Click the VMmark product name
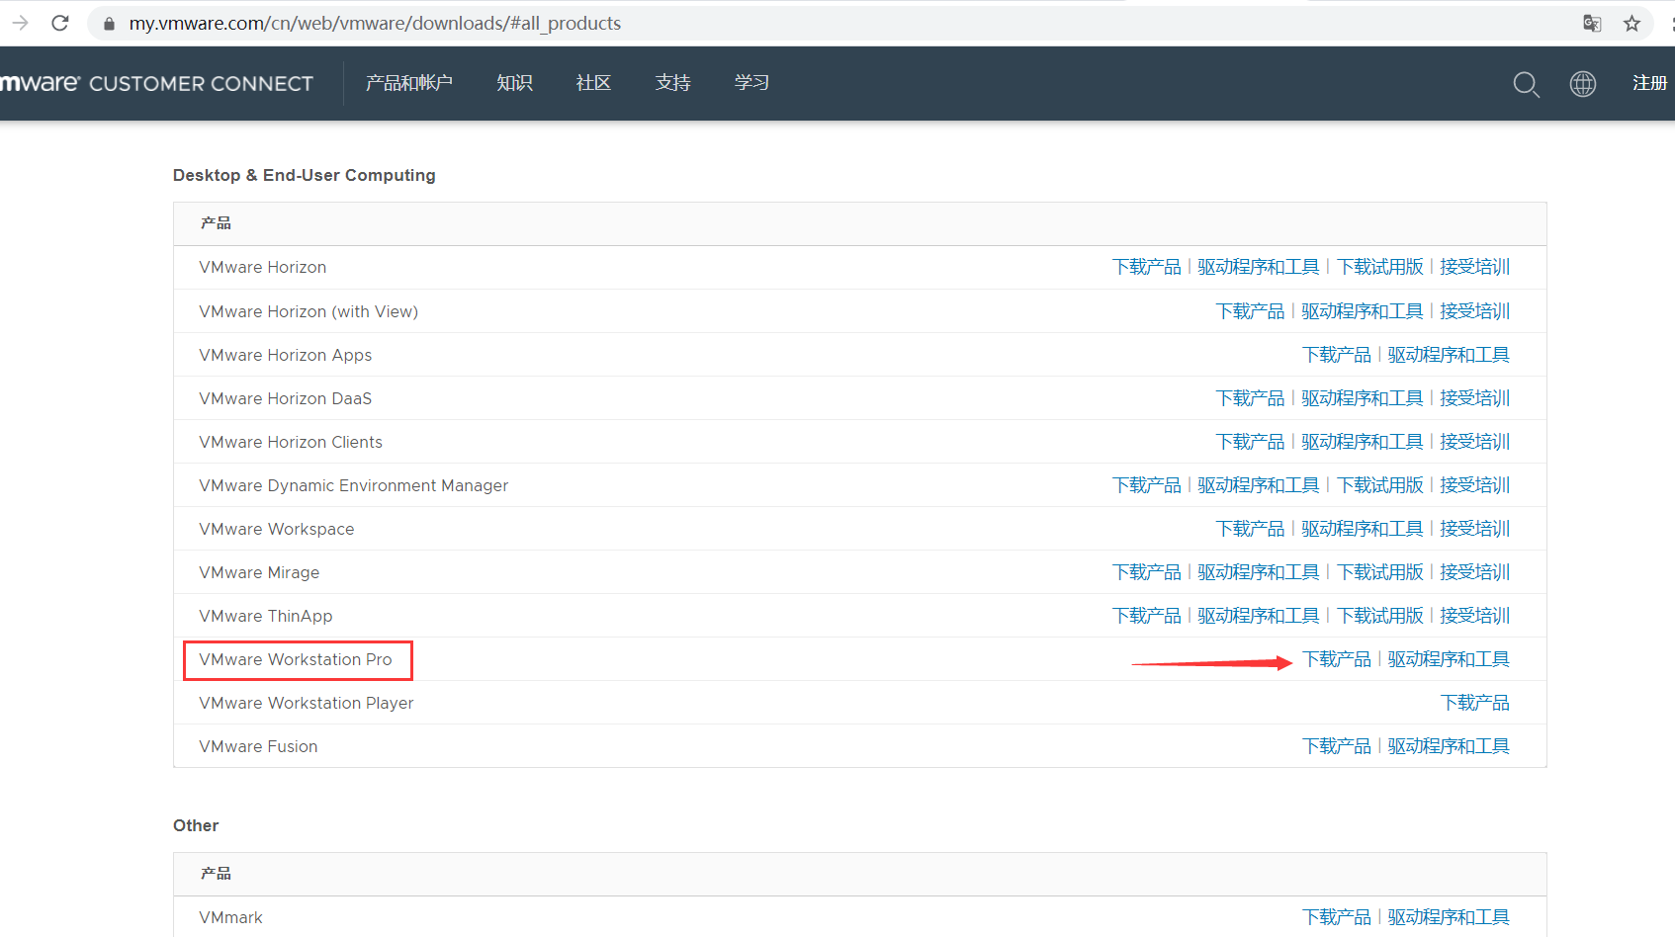 tap(230, 917)
